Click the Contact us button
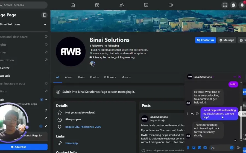Viewport: 246px width, 153px height. [x=205, y=40]
